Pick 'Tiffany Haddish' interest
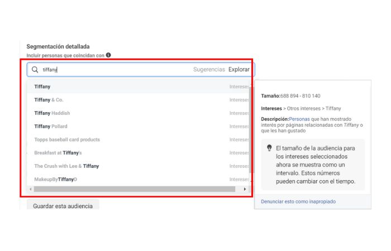The width and height of the screenshot is (391, 251). point(138,113)
